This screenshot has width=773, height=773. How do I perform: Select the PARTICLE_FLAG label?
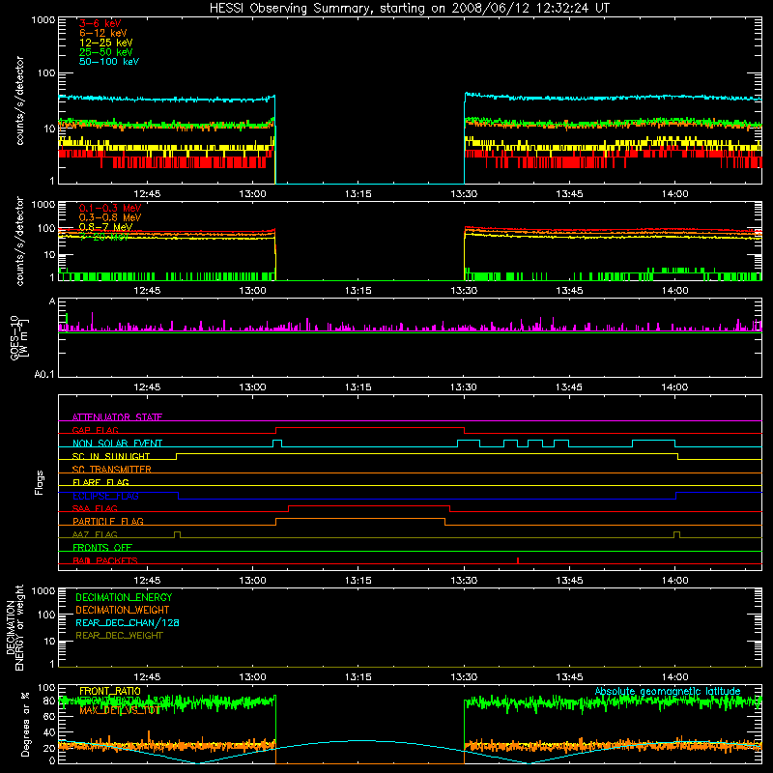coord(108,521)
